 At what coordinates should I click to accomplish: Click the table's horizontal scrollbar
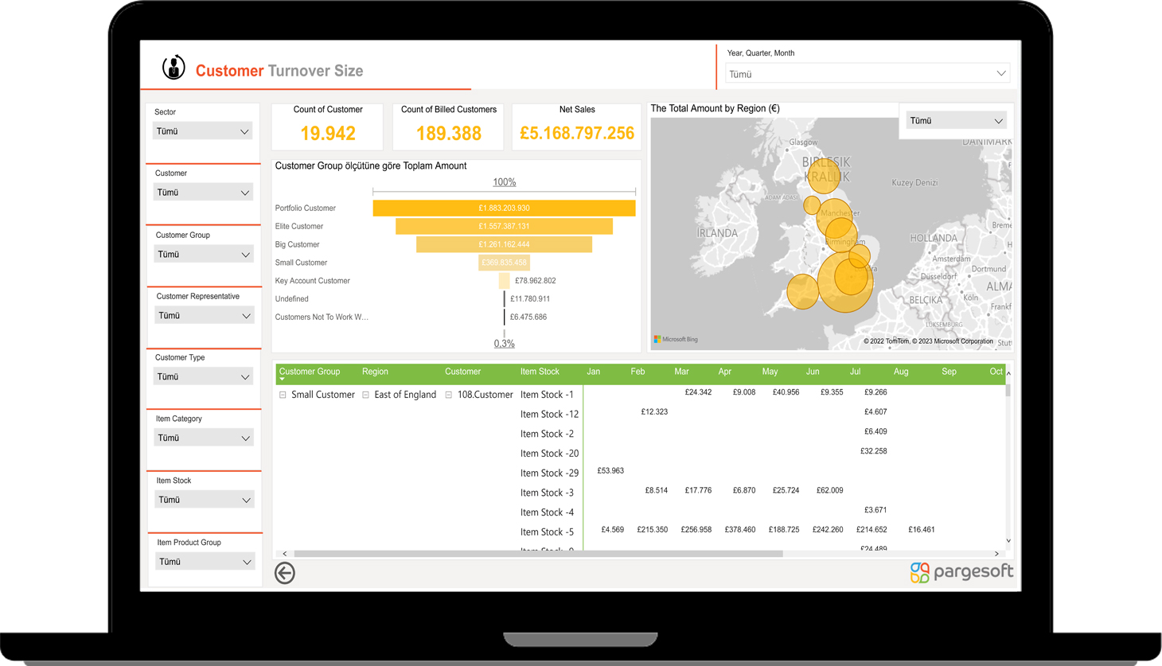pos(538,554)
